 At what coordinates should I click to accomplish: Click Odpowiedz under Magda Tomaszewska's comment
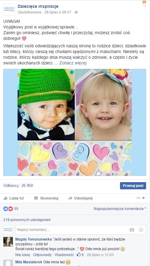click(x=42, y=255)
